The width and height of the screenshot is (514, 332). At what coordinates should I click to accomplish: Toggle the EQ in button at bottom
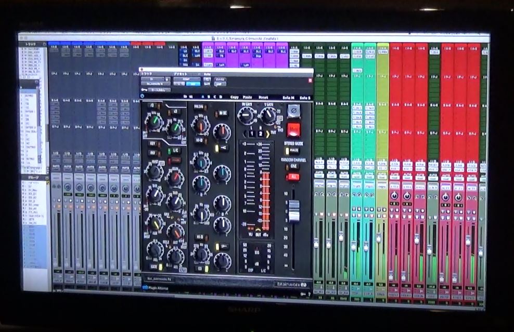click(202, 269)
